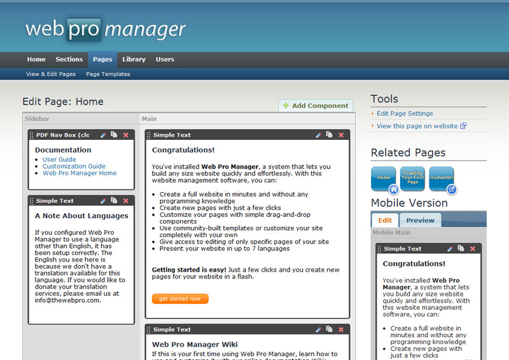Click the Web Pro Manager Wiki heading
Image resolution: width=509 pixels, height=360 pixels.
coord(195,345)
